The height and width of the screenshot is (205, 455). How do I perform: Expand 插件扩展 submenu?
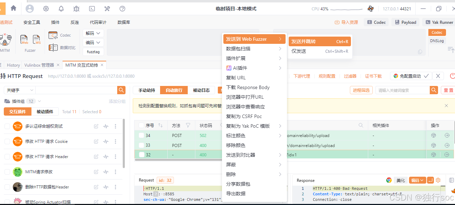pos(254,58)
